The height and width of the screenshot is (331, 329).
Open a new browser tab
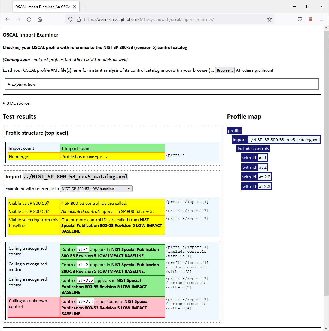86,7
